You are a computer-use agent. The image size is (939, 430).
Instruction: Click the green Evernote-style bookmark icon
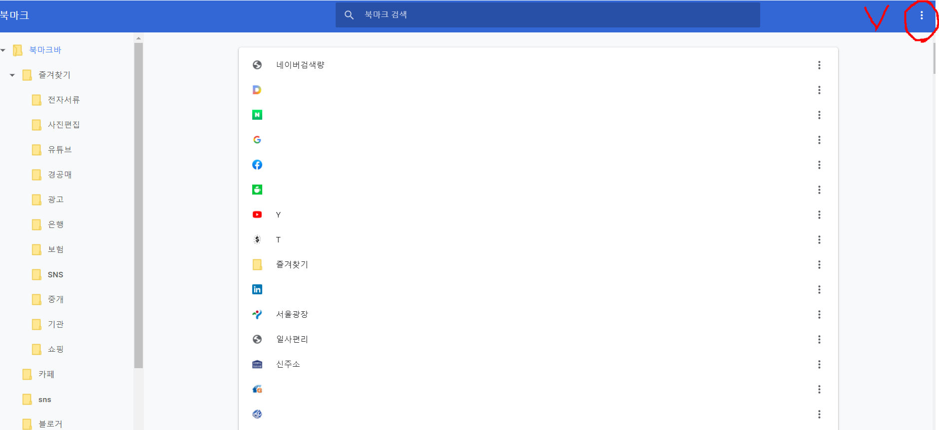click(257, 190)
